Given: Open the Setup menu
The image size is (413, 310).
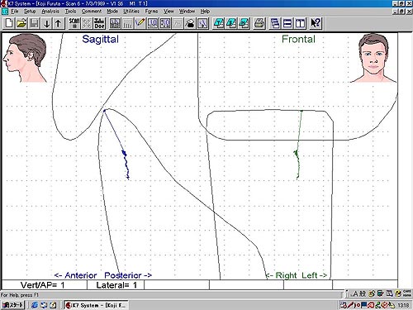Looking at the screenshot, I should [30, 12].
